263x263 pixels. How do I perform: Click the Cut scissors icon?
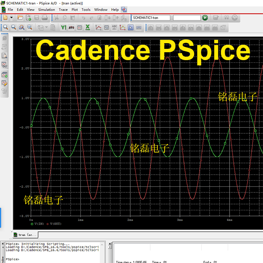click(56, 18)
